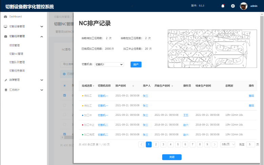The image size is (264, 165).
Task: Click the 切割任务管理 briefcase icon
Action: click(5, 36)
